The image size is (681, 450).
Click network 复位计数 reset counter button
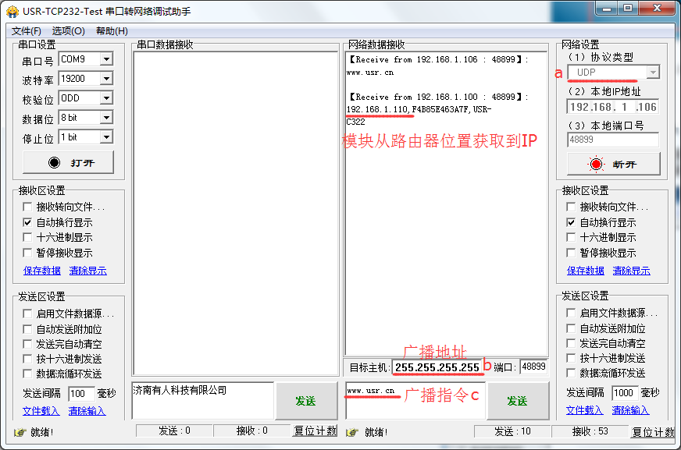(x=653, y=432)
